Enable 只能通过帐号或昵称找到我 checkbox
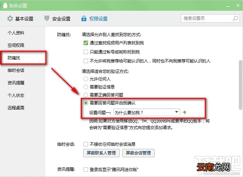Viewport: 243px width, 177px height. pyautogui.click(x=86, y=52)
